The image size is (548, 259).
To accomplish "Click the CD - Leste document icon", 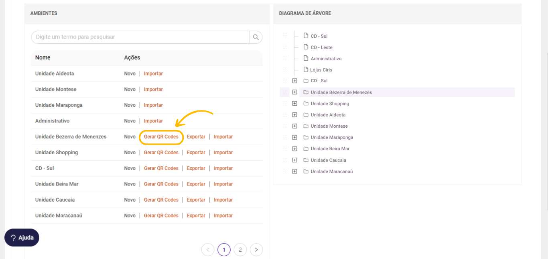I will click(x=306, y=47).
